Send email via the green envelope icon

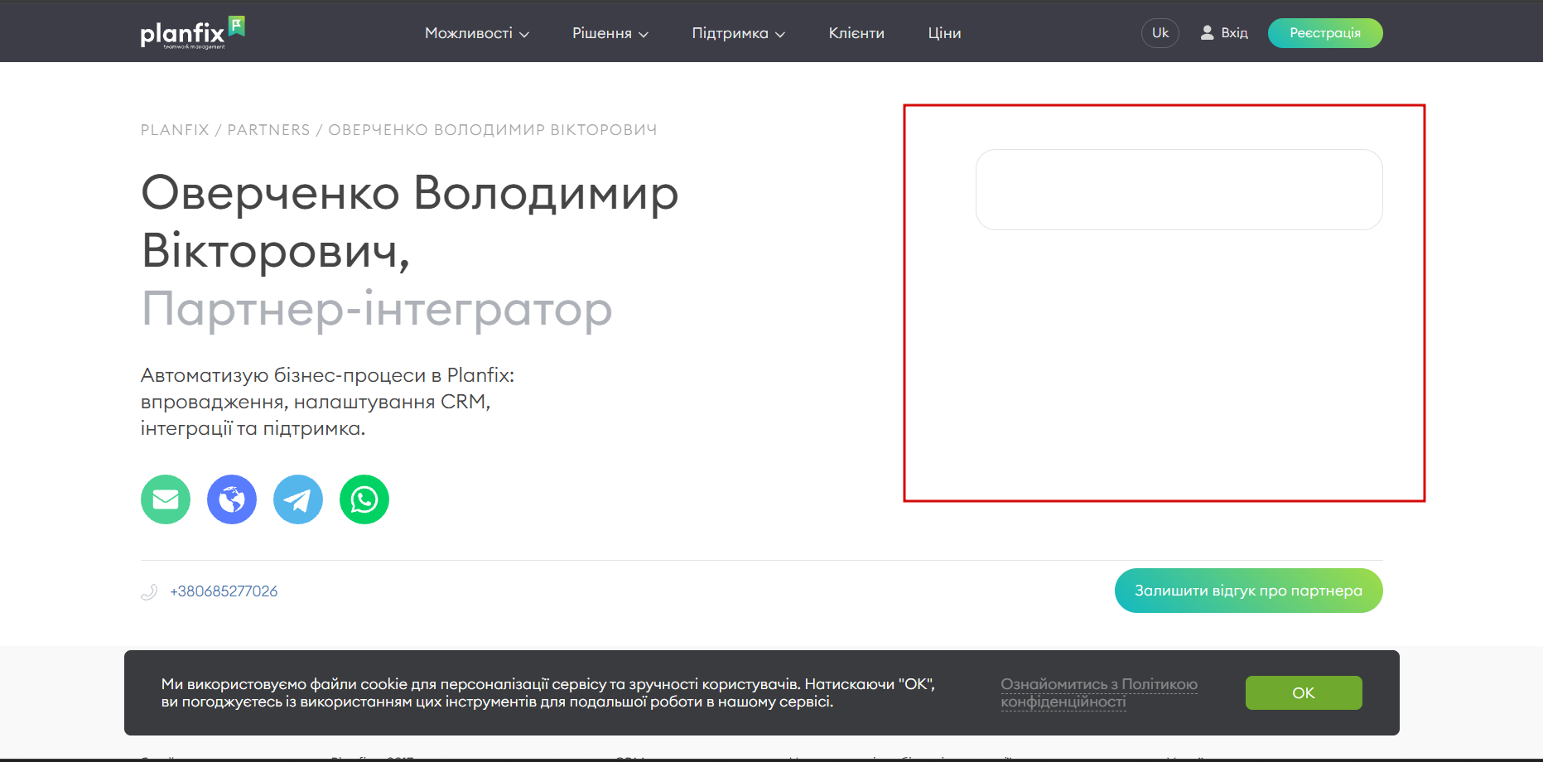click(x=166, y=499)
